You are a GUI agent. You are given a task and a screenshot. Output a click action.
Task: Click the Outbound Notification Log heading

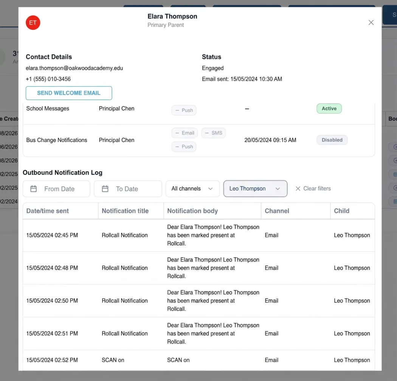point(62,172)
